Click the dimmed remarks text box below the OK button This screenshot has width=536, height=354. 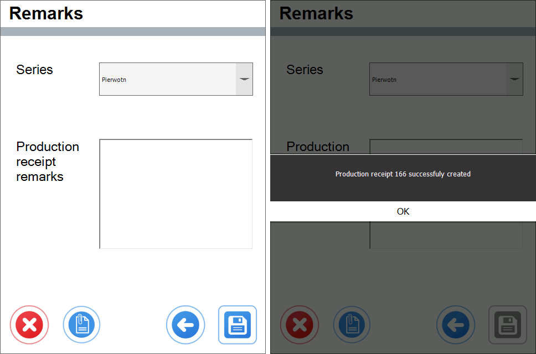[446, 235]
